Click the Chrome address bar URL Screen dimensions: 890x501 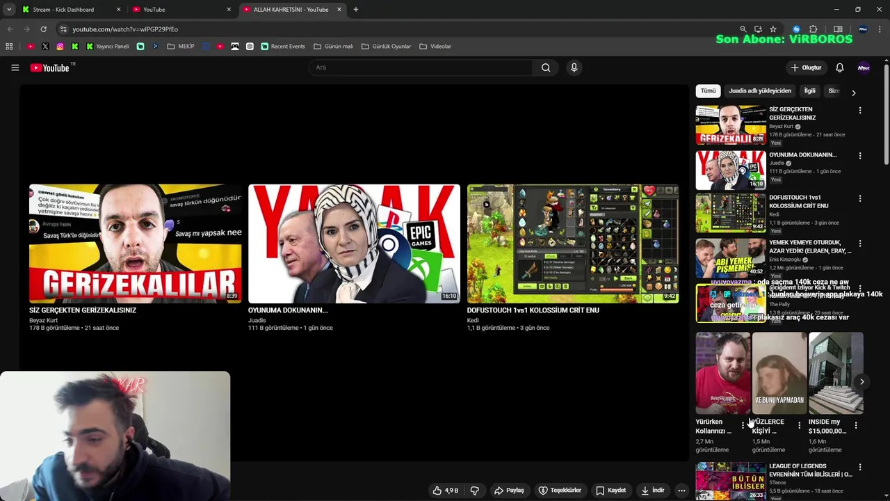[x=125, y=29]
